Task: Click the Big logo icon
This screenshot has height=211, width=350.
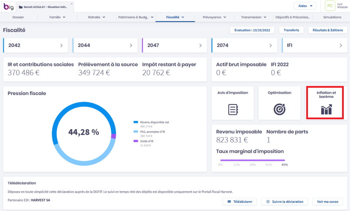Action: click(x=9, y=6)
